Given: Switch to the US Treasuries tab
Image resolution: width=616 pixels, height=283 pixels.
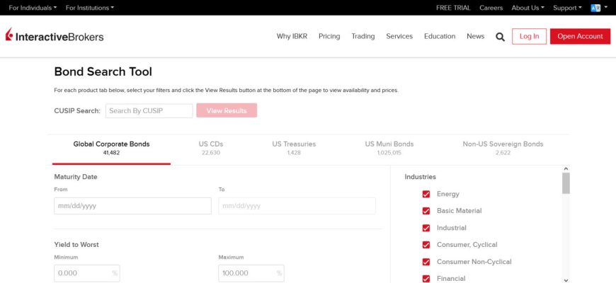Looking at the screenshot, I should (294, 149).
